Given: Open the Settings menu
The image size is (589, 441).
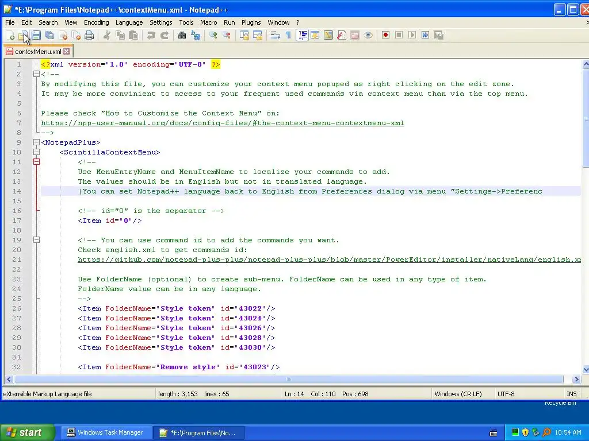Looking at the screenshot, I should click(x=161, y=22).
